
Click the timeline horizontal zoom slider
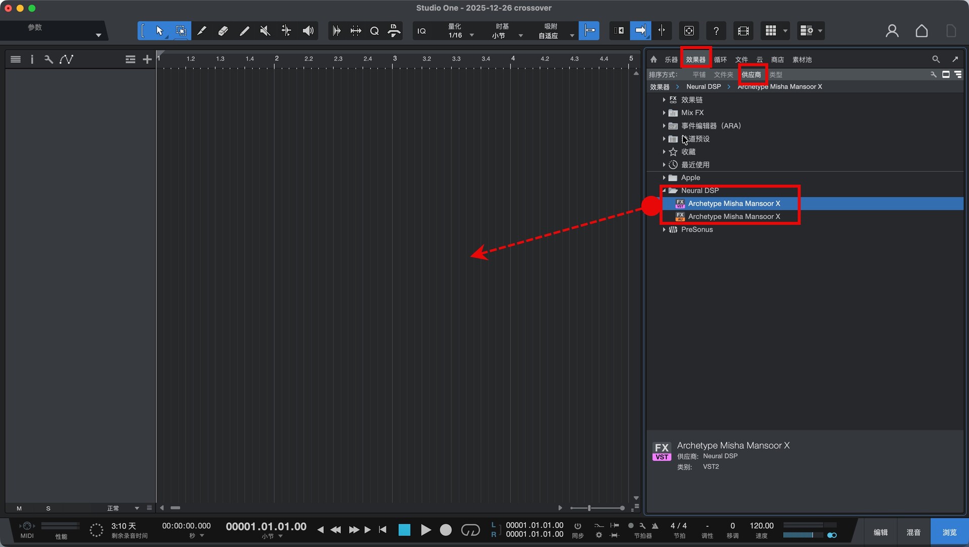point(589,508)
